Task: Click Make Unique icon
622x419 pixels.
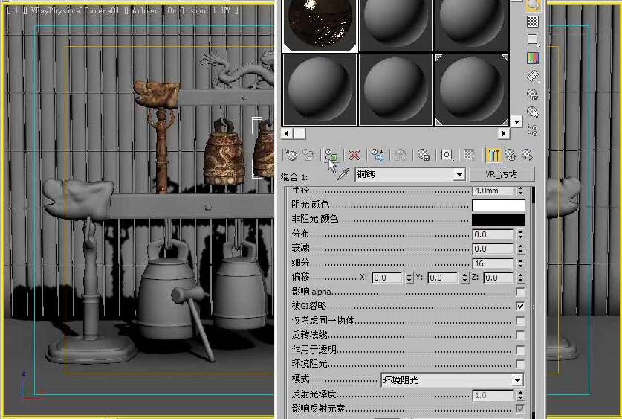Action: pos(401,155)
